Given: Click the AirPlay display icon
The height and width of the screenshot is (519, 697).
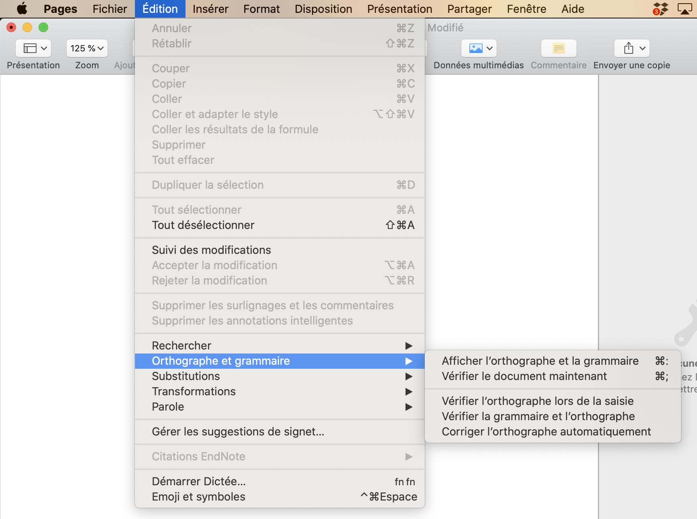Looking at the screenshot, I should coord(685,9).
